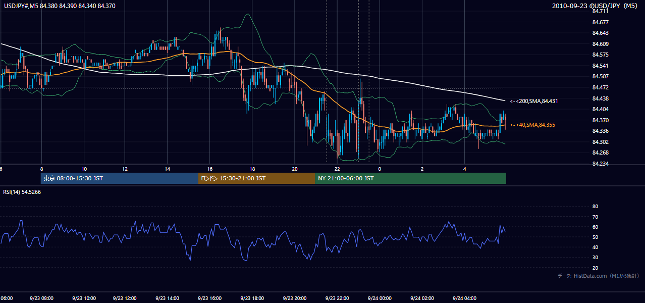
Task: Click the 9/24 02:00 bottom time label
Action: [422, 298]
